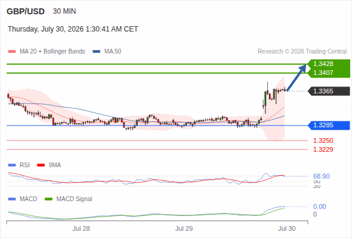The height and width of the screenshot is (238, 352).
Task: Click the MA 20 + Bollinger Bands legend label
Action: (x=53, y=52)
